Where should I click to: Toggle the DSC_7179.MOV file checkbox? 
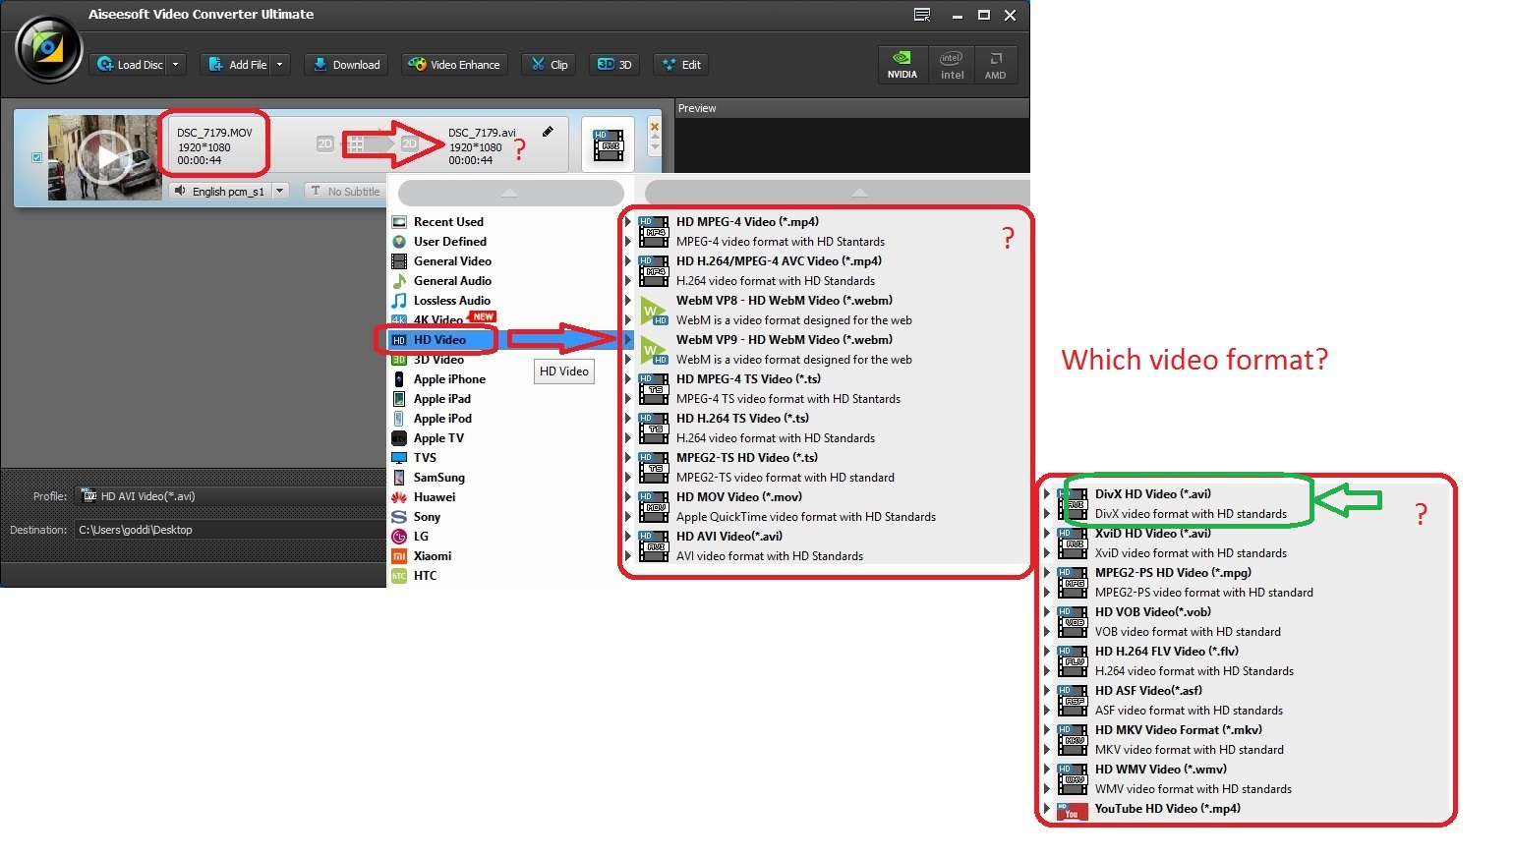37,157
